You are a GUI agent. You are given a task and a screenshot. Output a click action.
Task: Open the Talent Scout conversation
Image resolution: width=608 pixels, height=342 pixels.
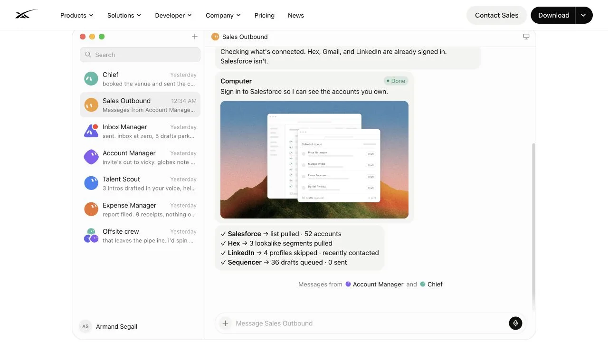[140, 183]
